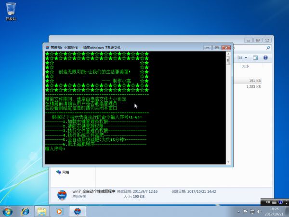The height and width of the screenshot is (217, 289).
Task: Select the 191 KB file row
Action: tap(248, 81)
